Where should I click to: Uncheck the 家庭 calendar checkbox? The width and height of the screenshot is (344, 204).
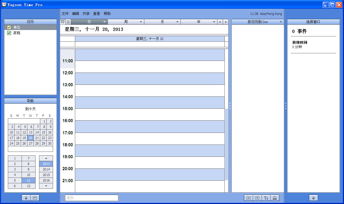(9, 33)
